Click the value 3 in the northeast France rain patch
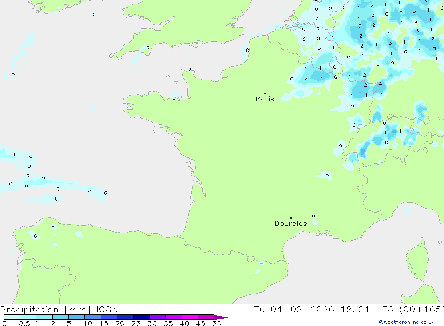 (321, 78)
